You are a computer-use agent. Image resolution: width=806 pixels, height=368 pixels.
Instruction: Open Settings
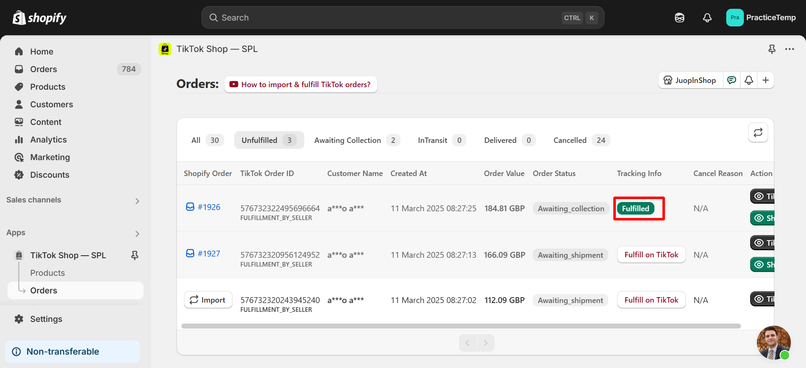(x=46, y=319)
